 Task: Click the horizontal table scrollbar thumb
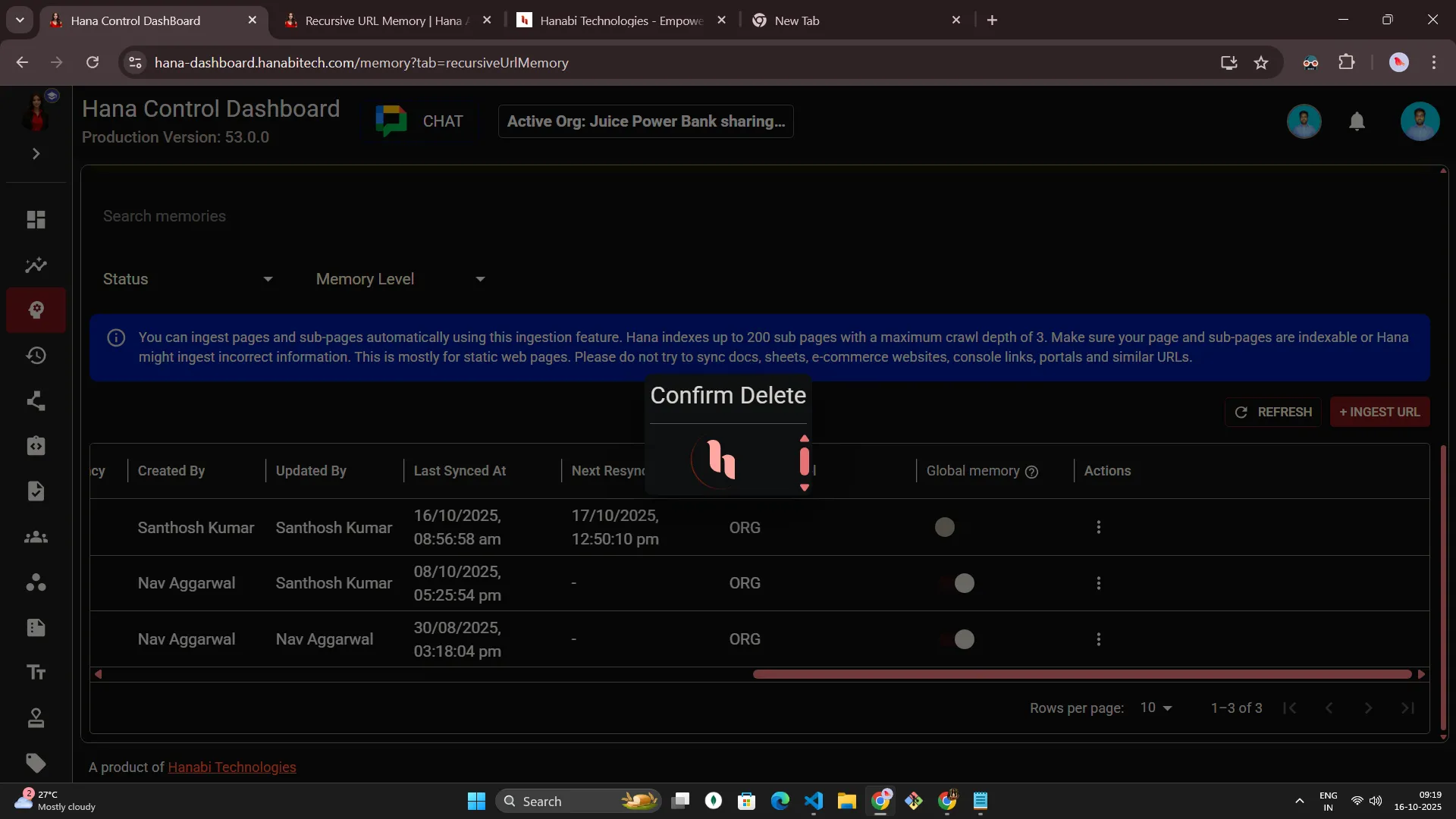(x=1081, y=674)
